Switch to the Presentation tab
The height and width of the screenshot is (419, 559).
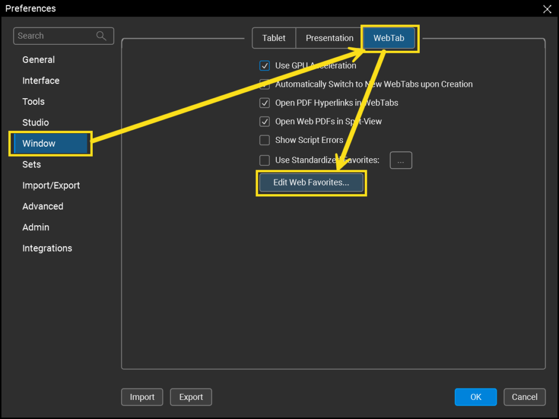tap(329, 38)
